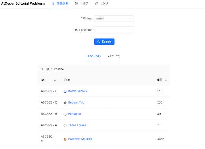Click the diff value 258
205x149 pixels.
coord(159,102)
